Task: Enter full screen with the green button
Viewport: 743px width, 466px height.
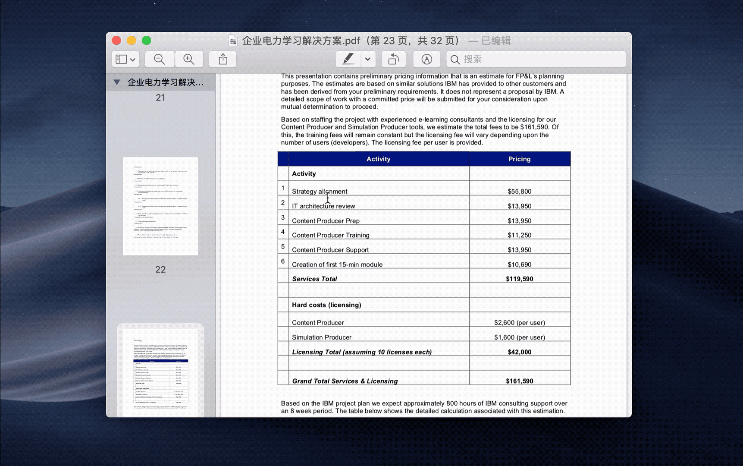Action: 147,41
